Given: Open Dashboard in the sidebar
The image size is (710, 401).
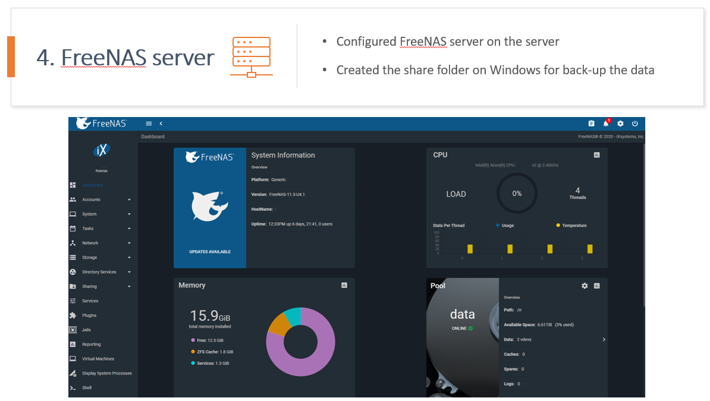Looking at the screenshot, I should click(92, 185).
